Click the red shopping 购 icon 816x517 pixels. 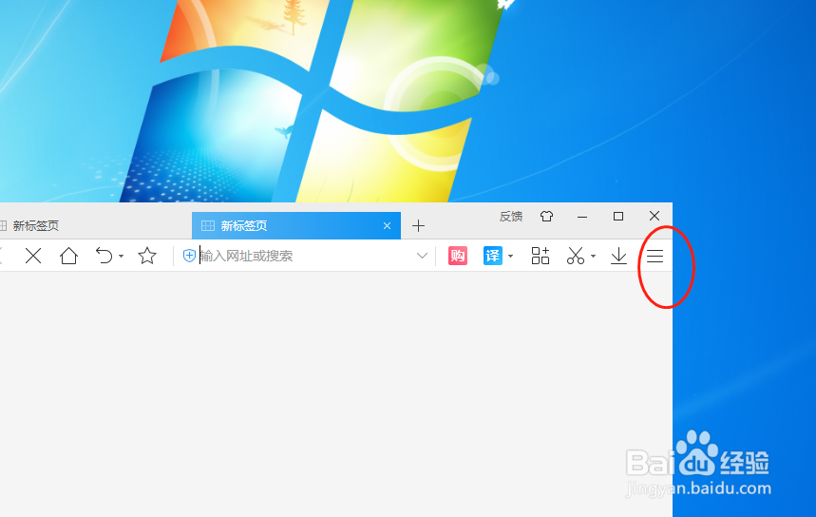coord(458,256)
